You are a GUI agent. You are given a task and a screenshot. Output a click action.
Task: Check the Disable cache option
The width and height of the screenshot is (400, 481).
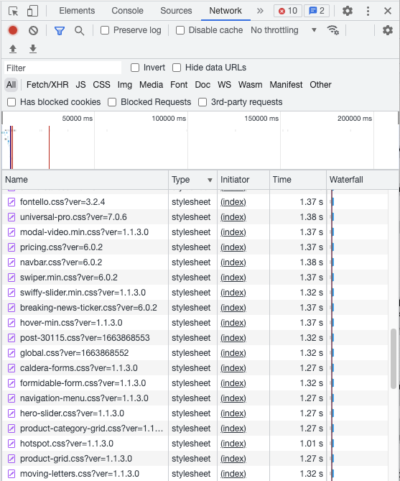(180, 30)
